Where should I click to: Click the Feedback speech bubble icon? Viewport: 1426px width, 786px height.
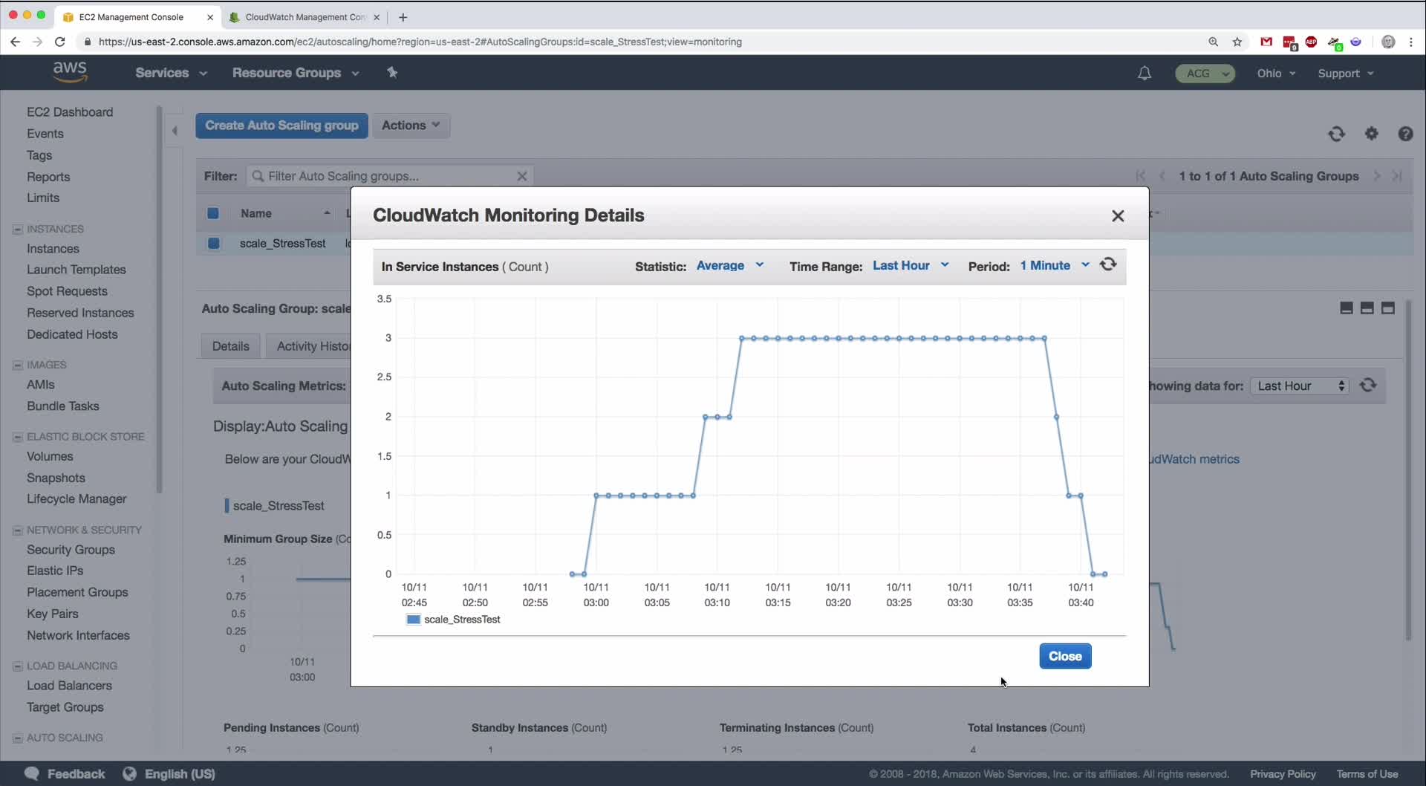point(31,773)
